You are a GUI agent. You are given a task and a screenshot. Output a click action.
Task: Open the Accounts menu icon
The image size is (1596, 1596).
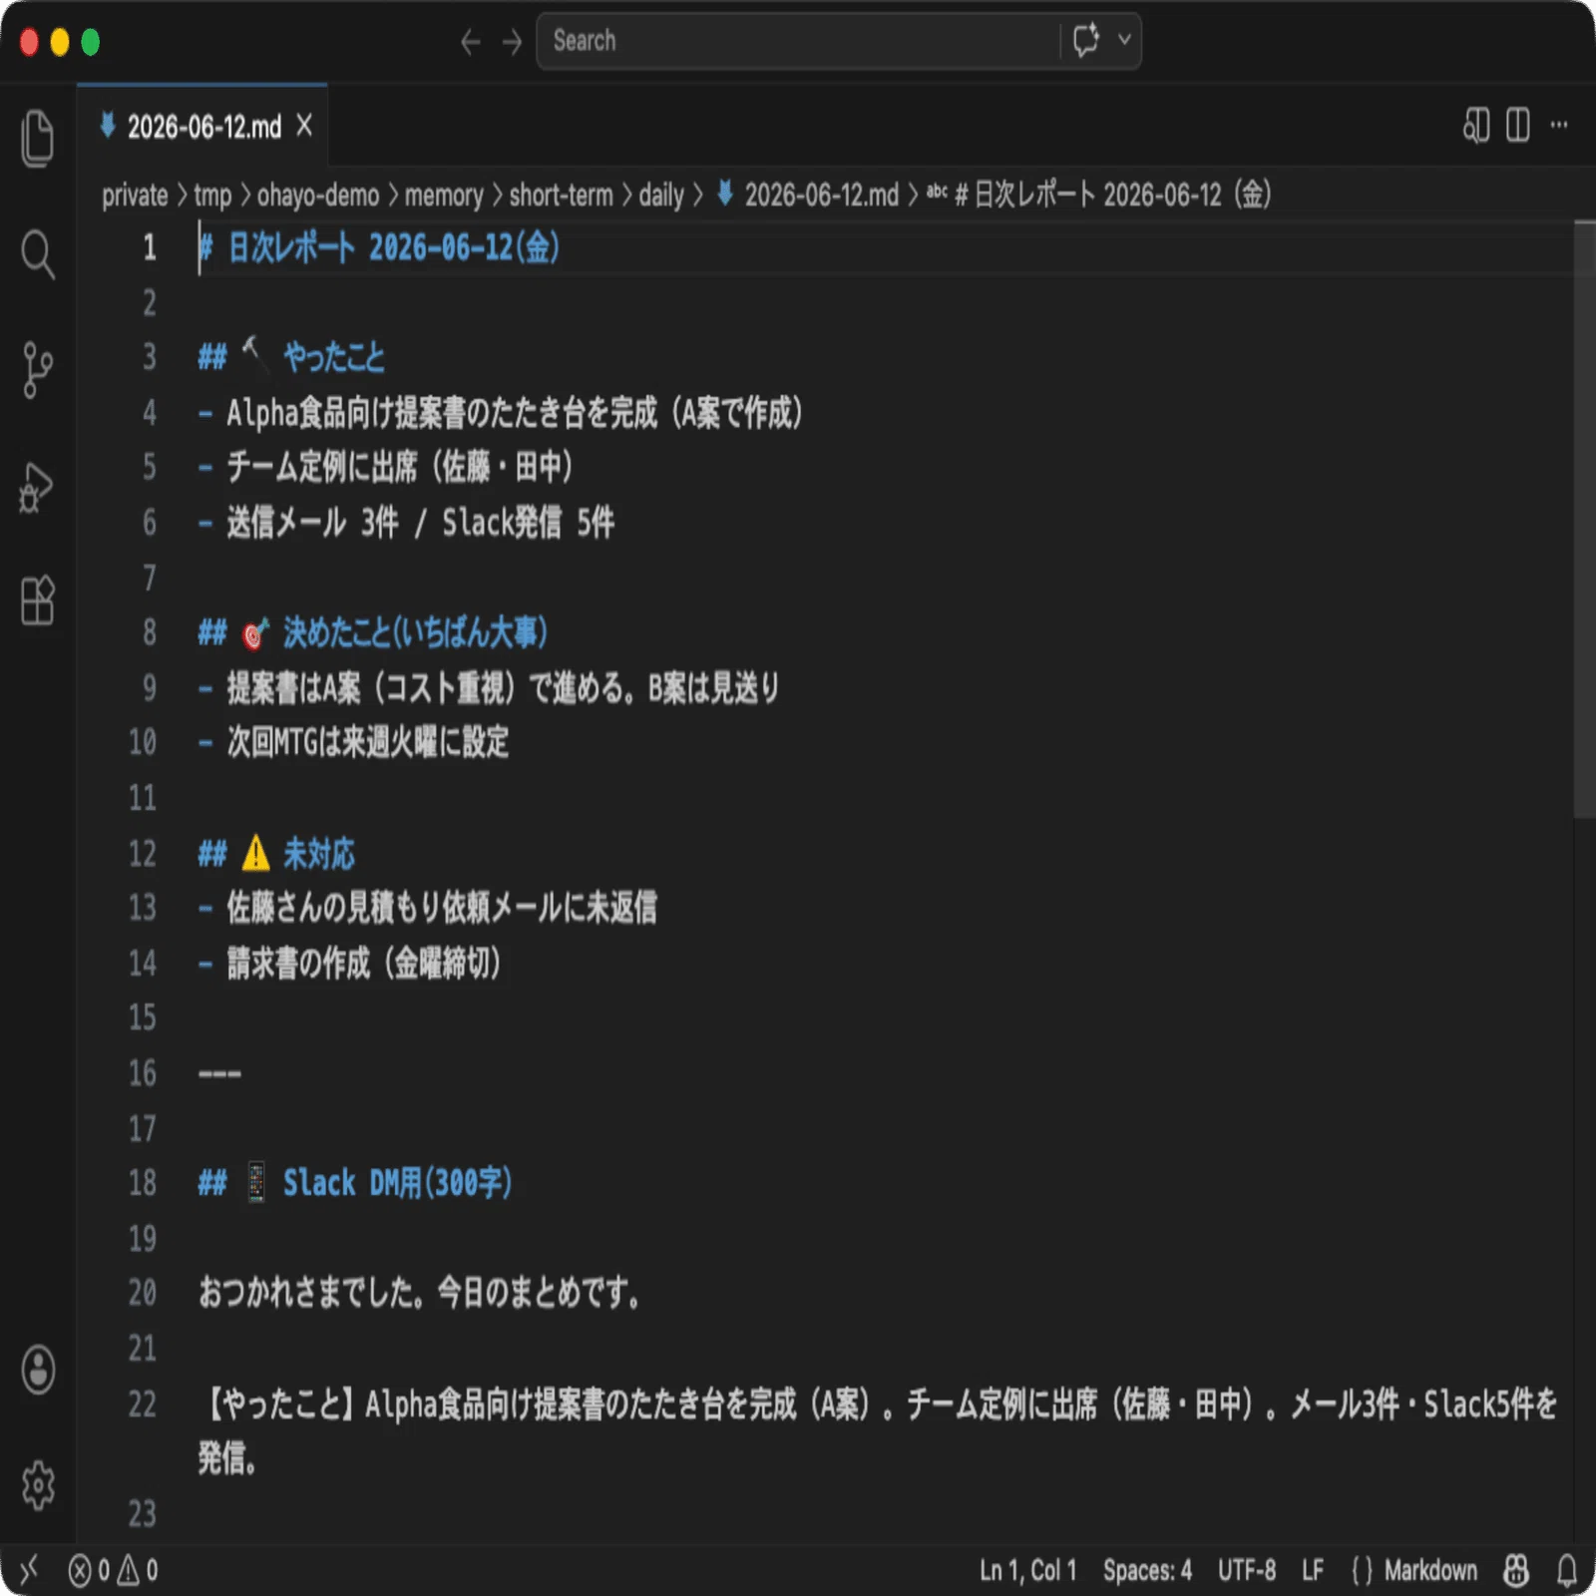[x=38, y=1370]
